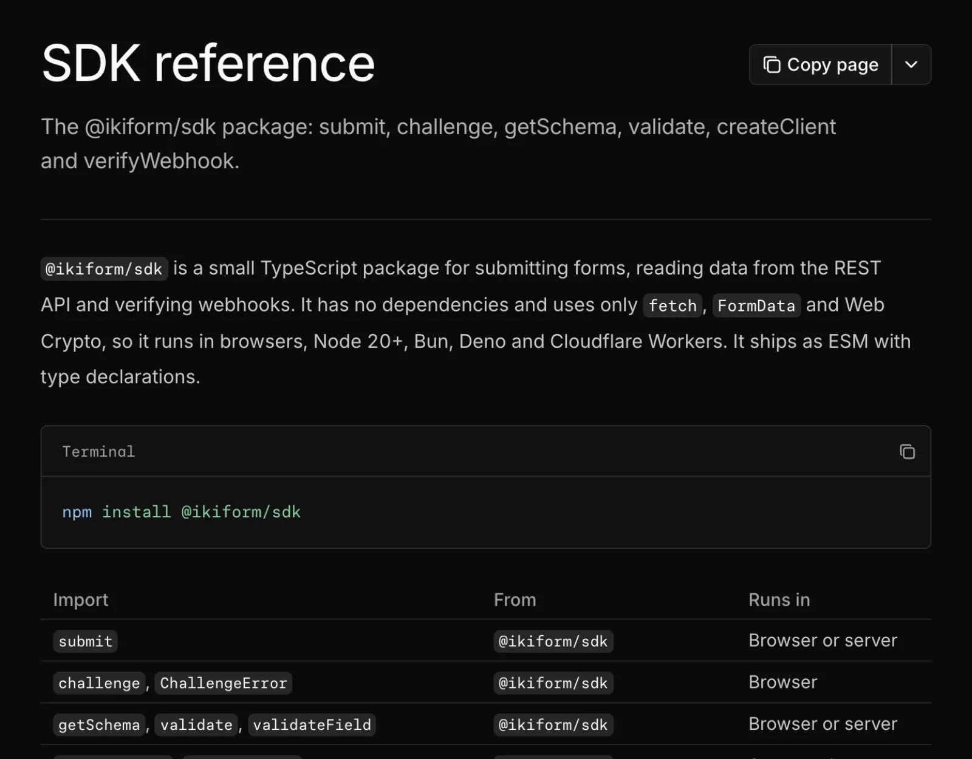Open the Copy page dropdown chevron
972x759 pixels.
(911, 64)
